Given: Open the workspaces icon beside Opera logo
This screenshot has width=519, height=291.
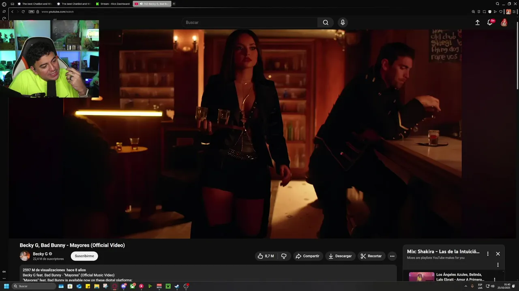Looking at the screenshot, I should tap(12, 4).
